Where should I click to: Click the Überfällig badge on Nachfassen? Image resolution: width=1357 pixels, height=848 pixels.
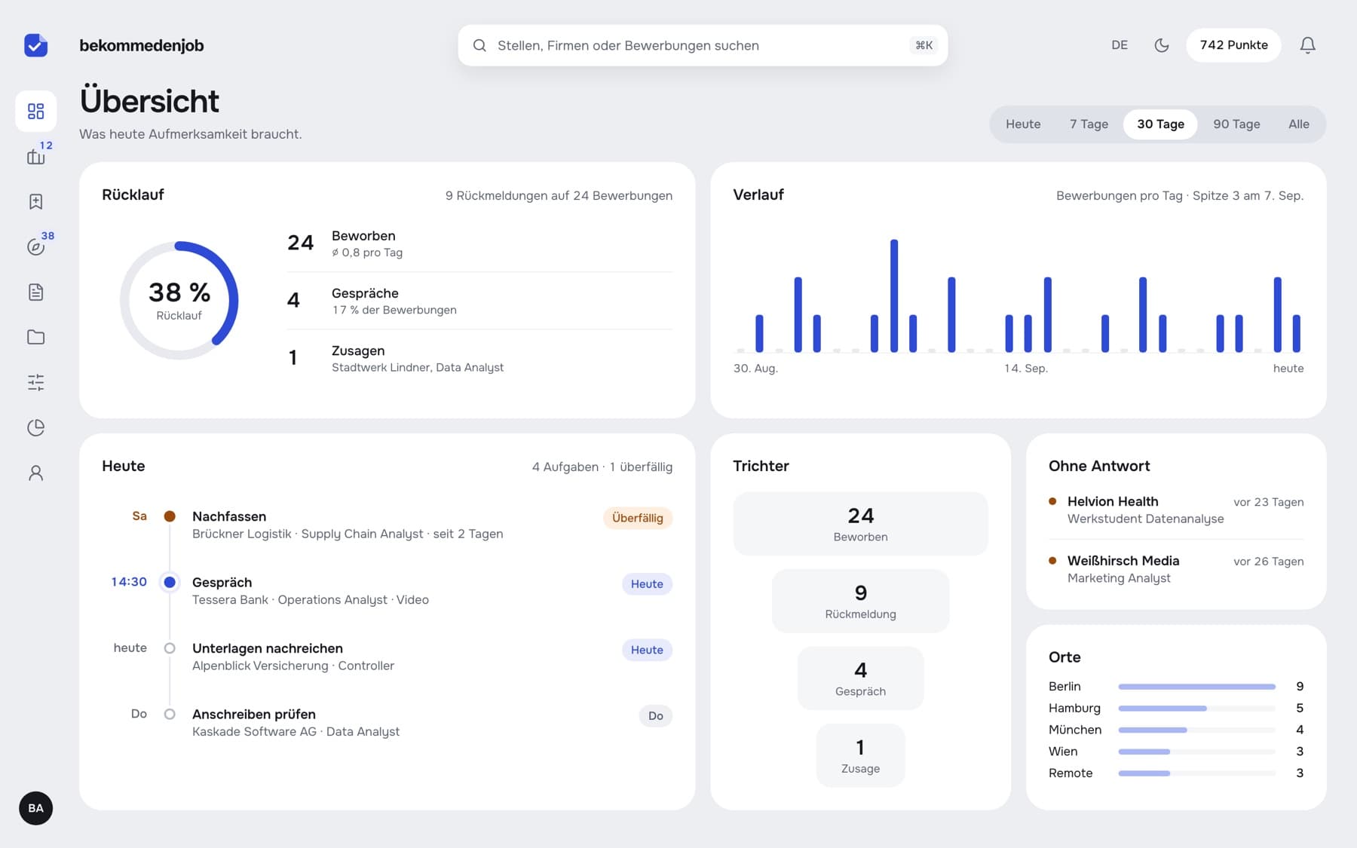pos(638,518)
